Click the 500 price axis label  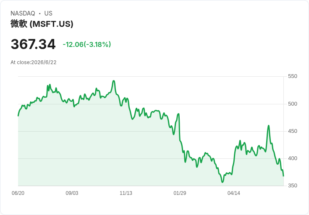click(x=293, y=104)
